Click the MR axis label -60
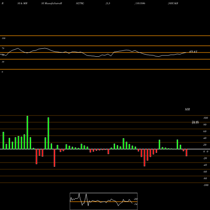 coord(205,172)
